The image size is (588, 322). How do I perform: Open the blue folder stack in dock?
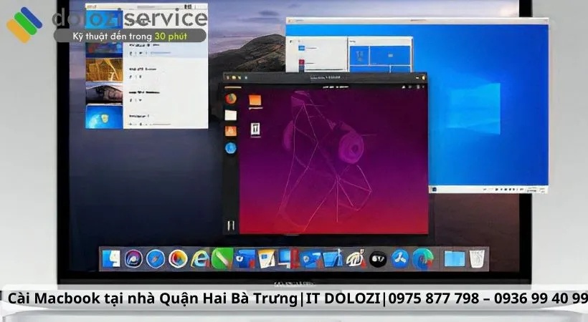point(454,259)
